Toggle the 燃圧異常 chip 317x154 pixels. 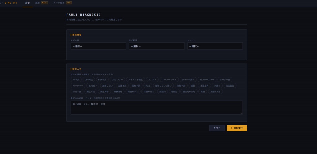[x=105, y=92]
